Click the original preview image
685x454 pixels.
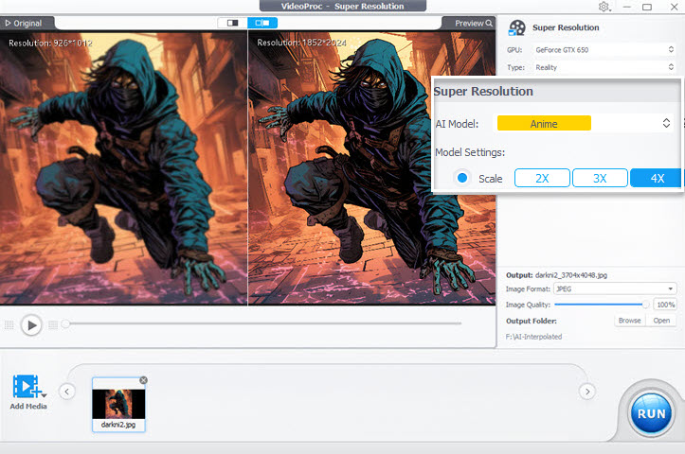coord(123,167)
